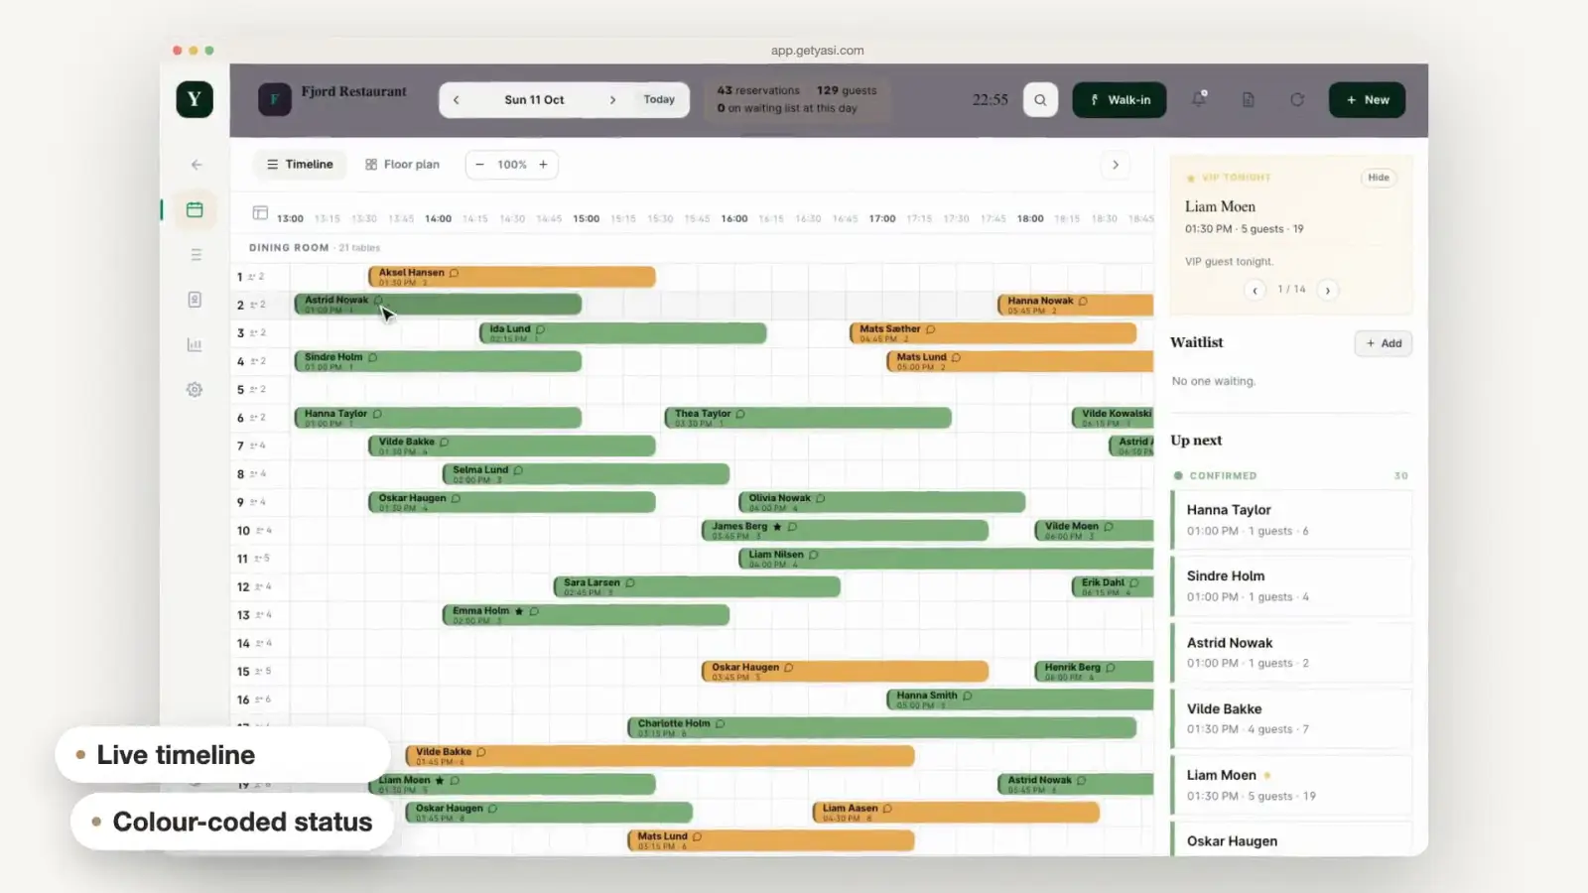Open the Fjord Restaurant selector
Viewport: 1588px width, 893px height.
pyautogui.click(x=353, y=91)
